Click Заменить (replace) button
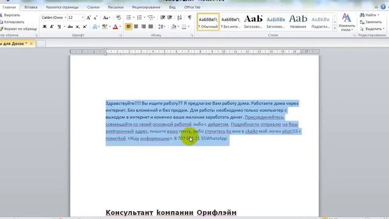The image size is (389, 219). (371, 22)
